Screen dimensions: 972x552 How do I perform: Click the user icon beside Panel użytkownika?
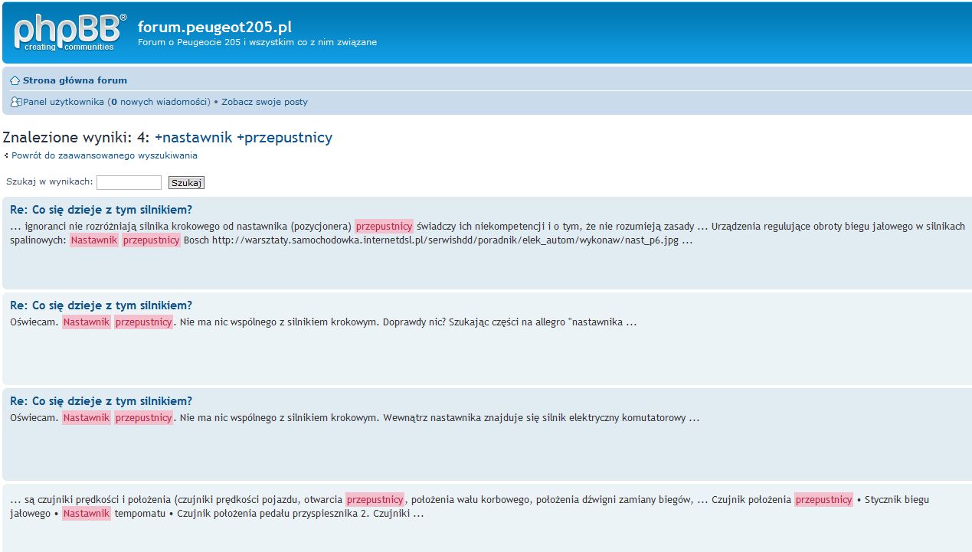[x=15, y=102]
